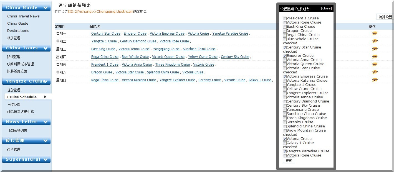Collapse the China Tours sidebar section

coord(45,48)
